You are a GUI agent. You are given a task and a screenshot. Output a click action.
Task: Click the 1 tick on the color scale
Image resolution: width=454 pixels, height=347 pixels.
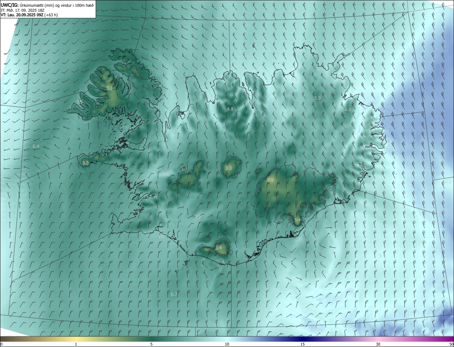[x=76, y=344]
